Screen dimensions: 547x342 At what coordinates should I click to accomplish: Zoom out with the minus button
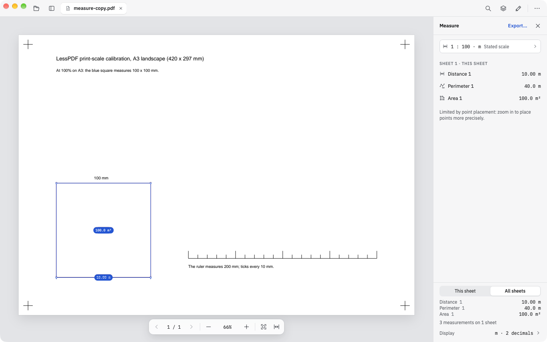pos(209,327)
